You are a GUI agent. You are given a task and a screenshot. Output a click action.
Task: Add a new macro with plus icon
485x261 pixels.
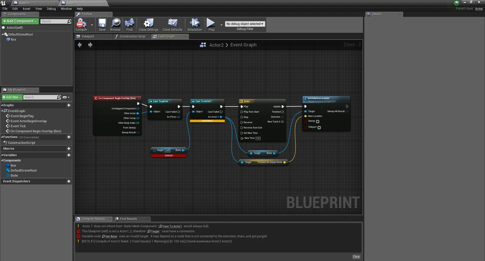point(69,149)
